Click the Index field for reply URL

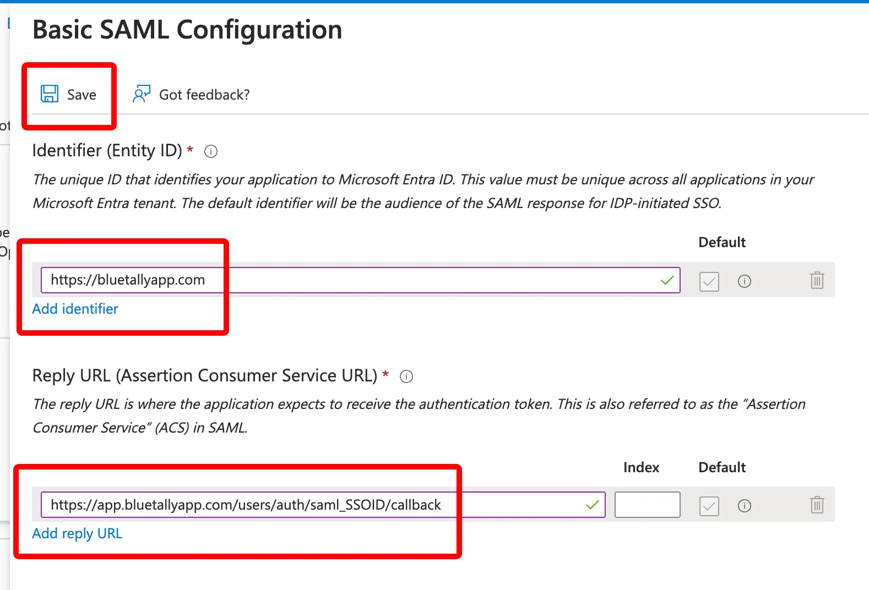click(x=648, y=505)
